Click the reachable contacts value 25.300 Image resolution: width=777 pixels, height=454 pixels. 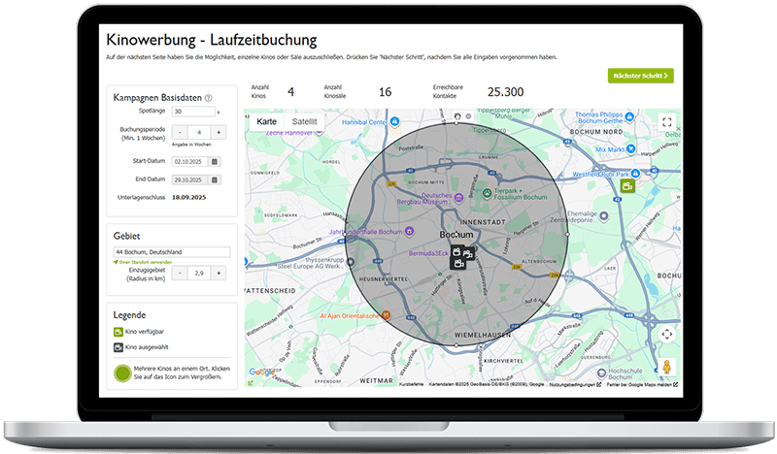pyautogui.click(x=505, y=92)
